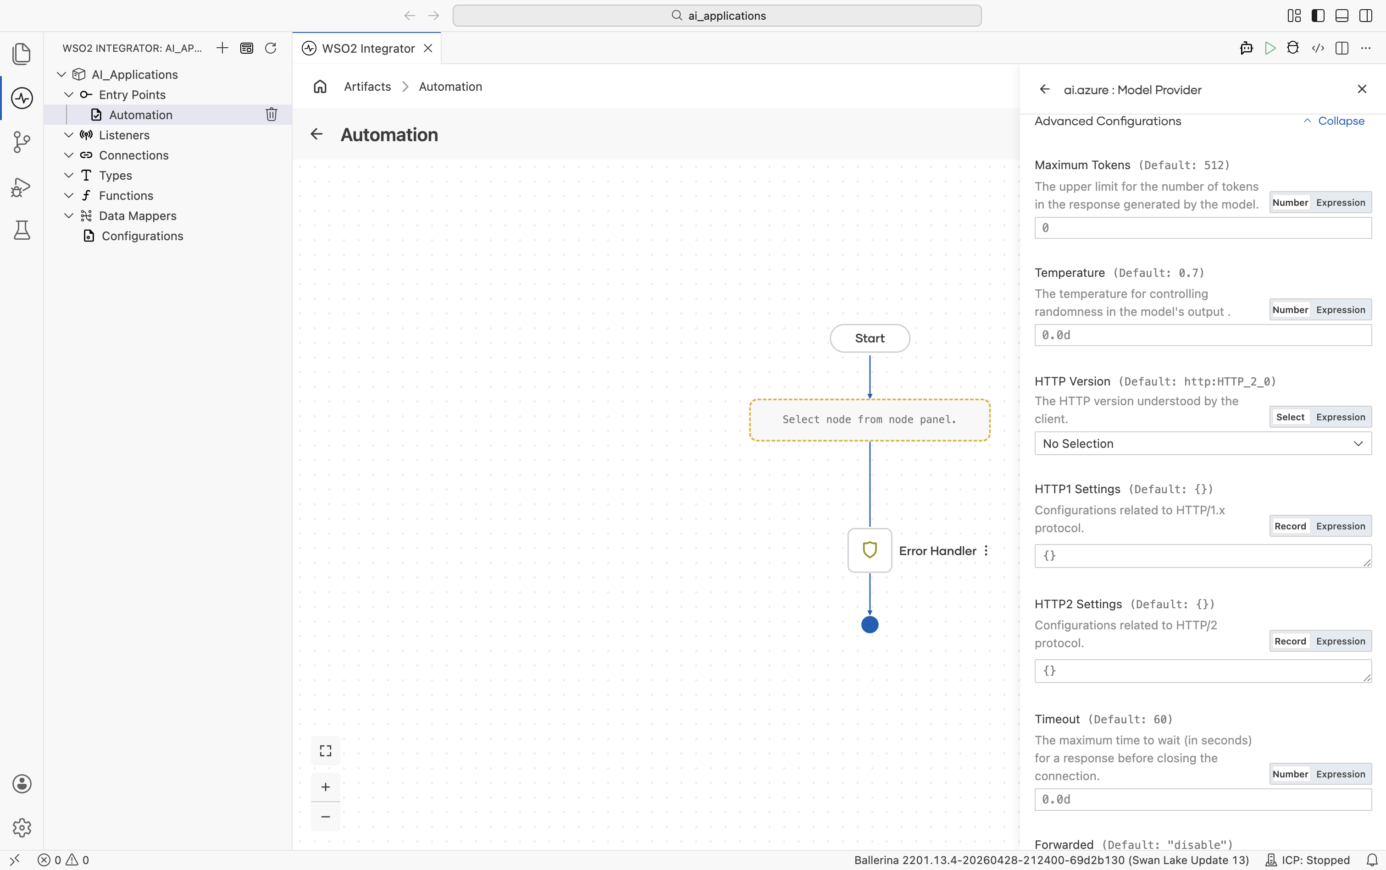
Task: Select the WSO2 Integrator editor tab
Action: click(366, 48)
